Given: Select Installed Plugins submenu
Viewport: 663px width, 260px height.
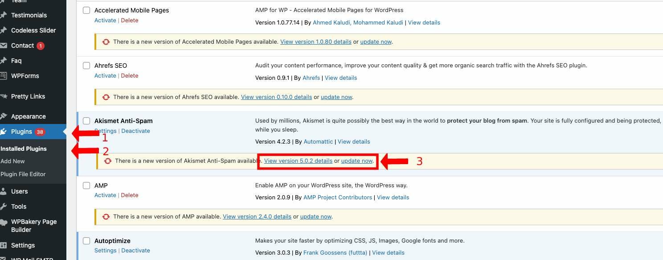Looking at the screenshot, I should pyautogui.click(x=24, y=149).
